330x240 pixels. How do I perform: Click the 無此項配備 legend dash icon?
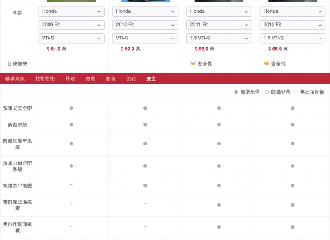(297, 91)
